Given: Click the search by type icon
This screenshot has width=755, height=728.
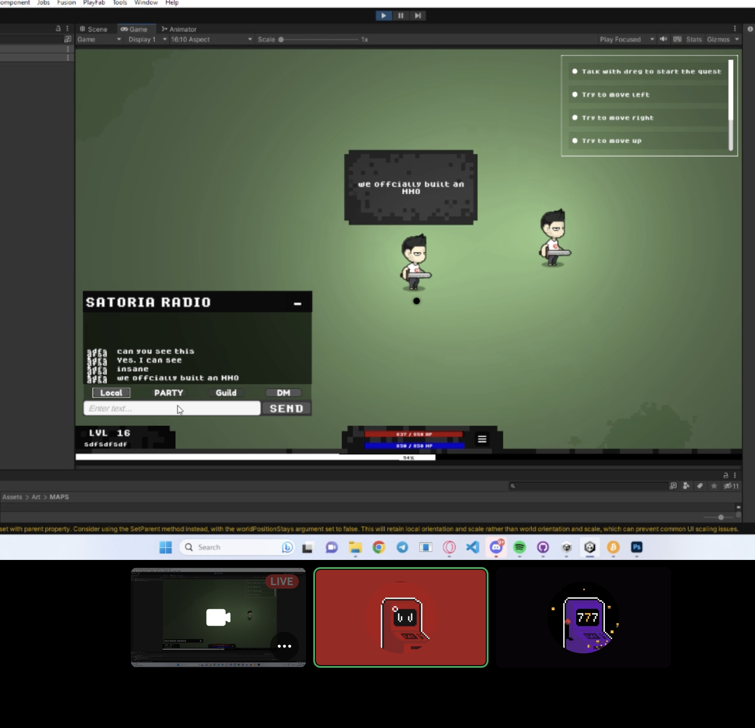Looking at the screenshot, I should coord(686,486).
